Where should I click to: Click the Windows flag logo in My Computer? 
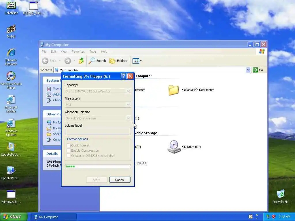coord(262,52)
